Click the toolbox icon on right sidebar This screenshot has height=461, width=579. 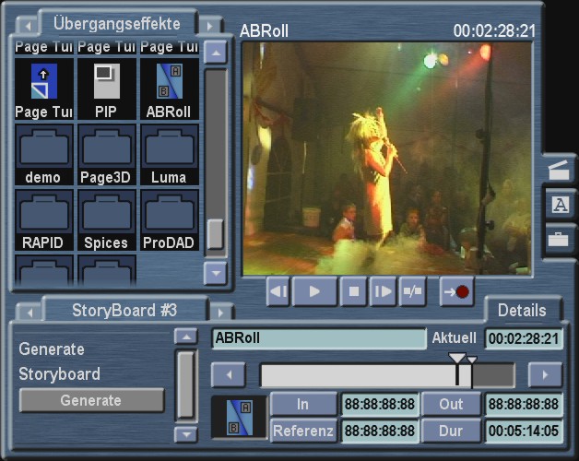559,239
